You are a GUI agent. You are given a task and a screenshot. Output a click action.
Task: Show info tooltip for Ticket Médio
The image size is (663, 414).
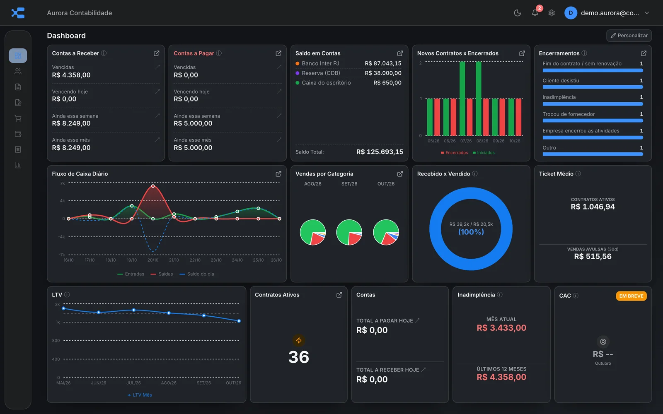coord(578,173)
